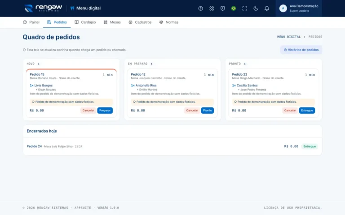Screen dimensions: 345x215
Task: Select the Pedidos tab
Action: (57, 22)
